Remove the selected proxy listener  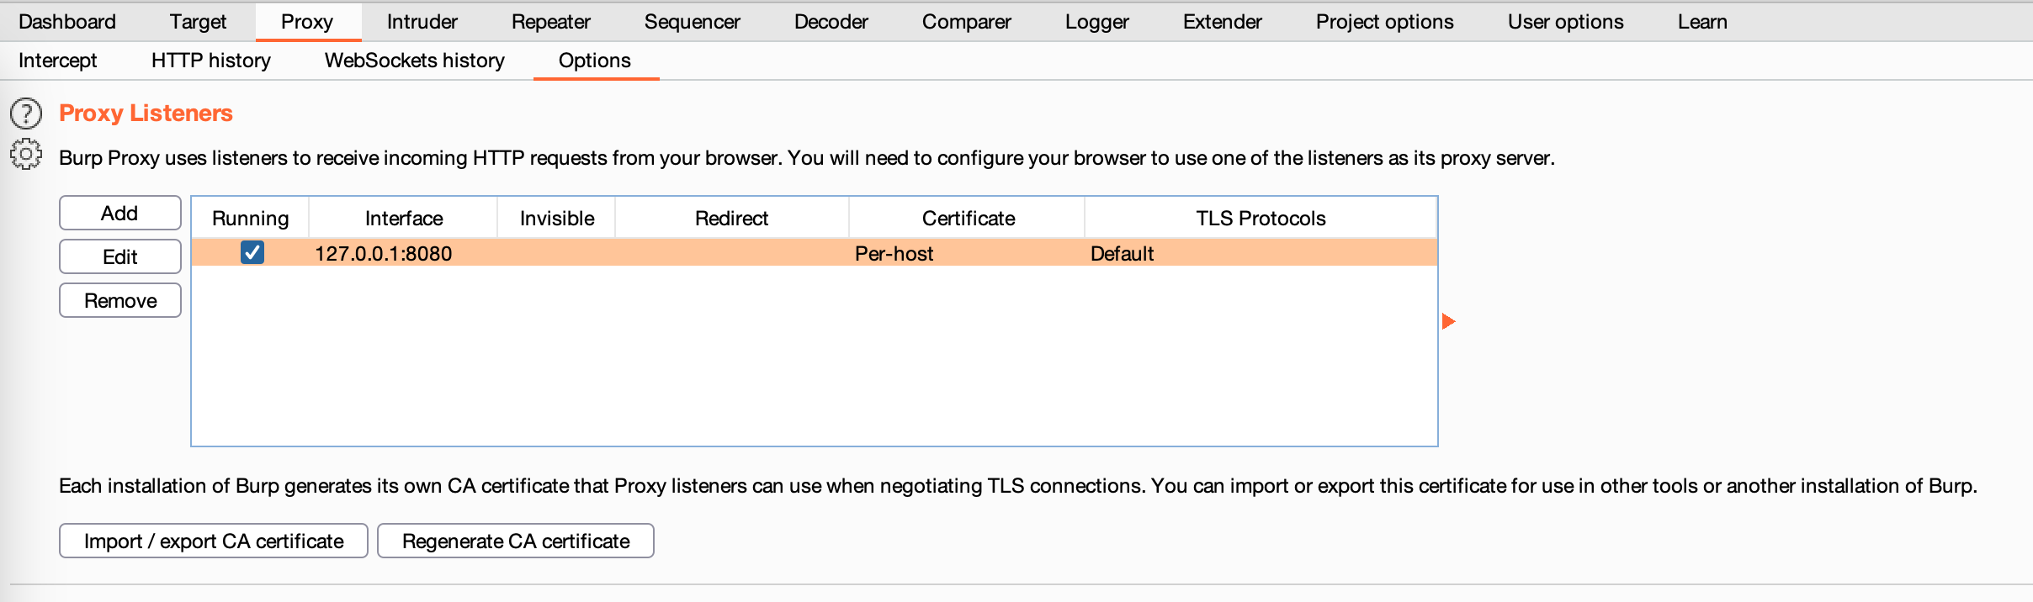(120, 300)
